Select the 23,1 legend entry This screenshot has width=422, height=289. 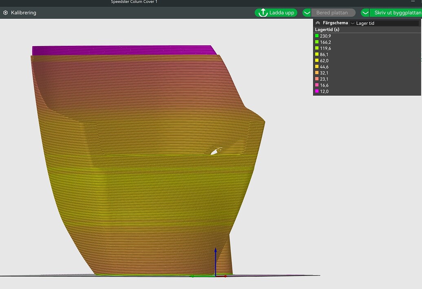tap(322, 79)
